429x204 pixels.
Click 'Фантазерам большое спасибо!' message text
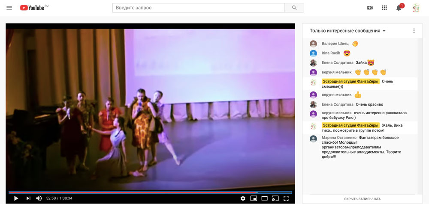point(362,148)
